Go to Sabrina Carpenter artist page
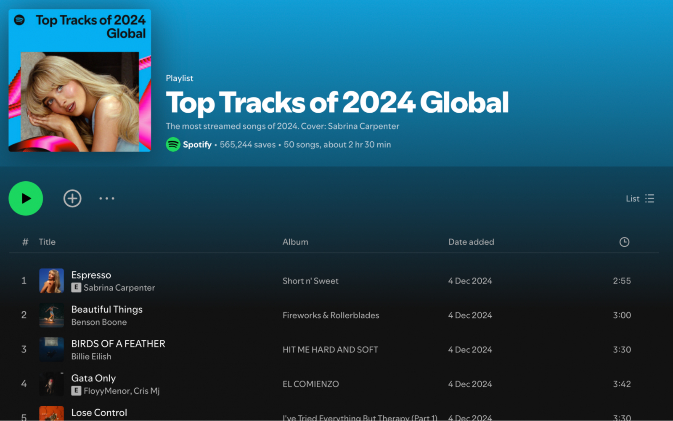The width and height of the screenshot is (673, 421). [x=119, y=288]
